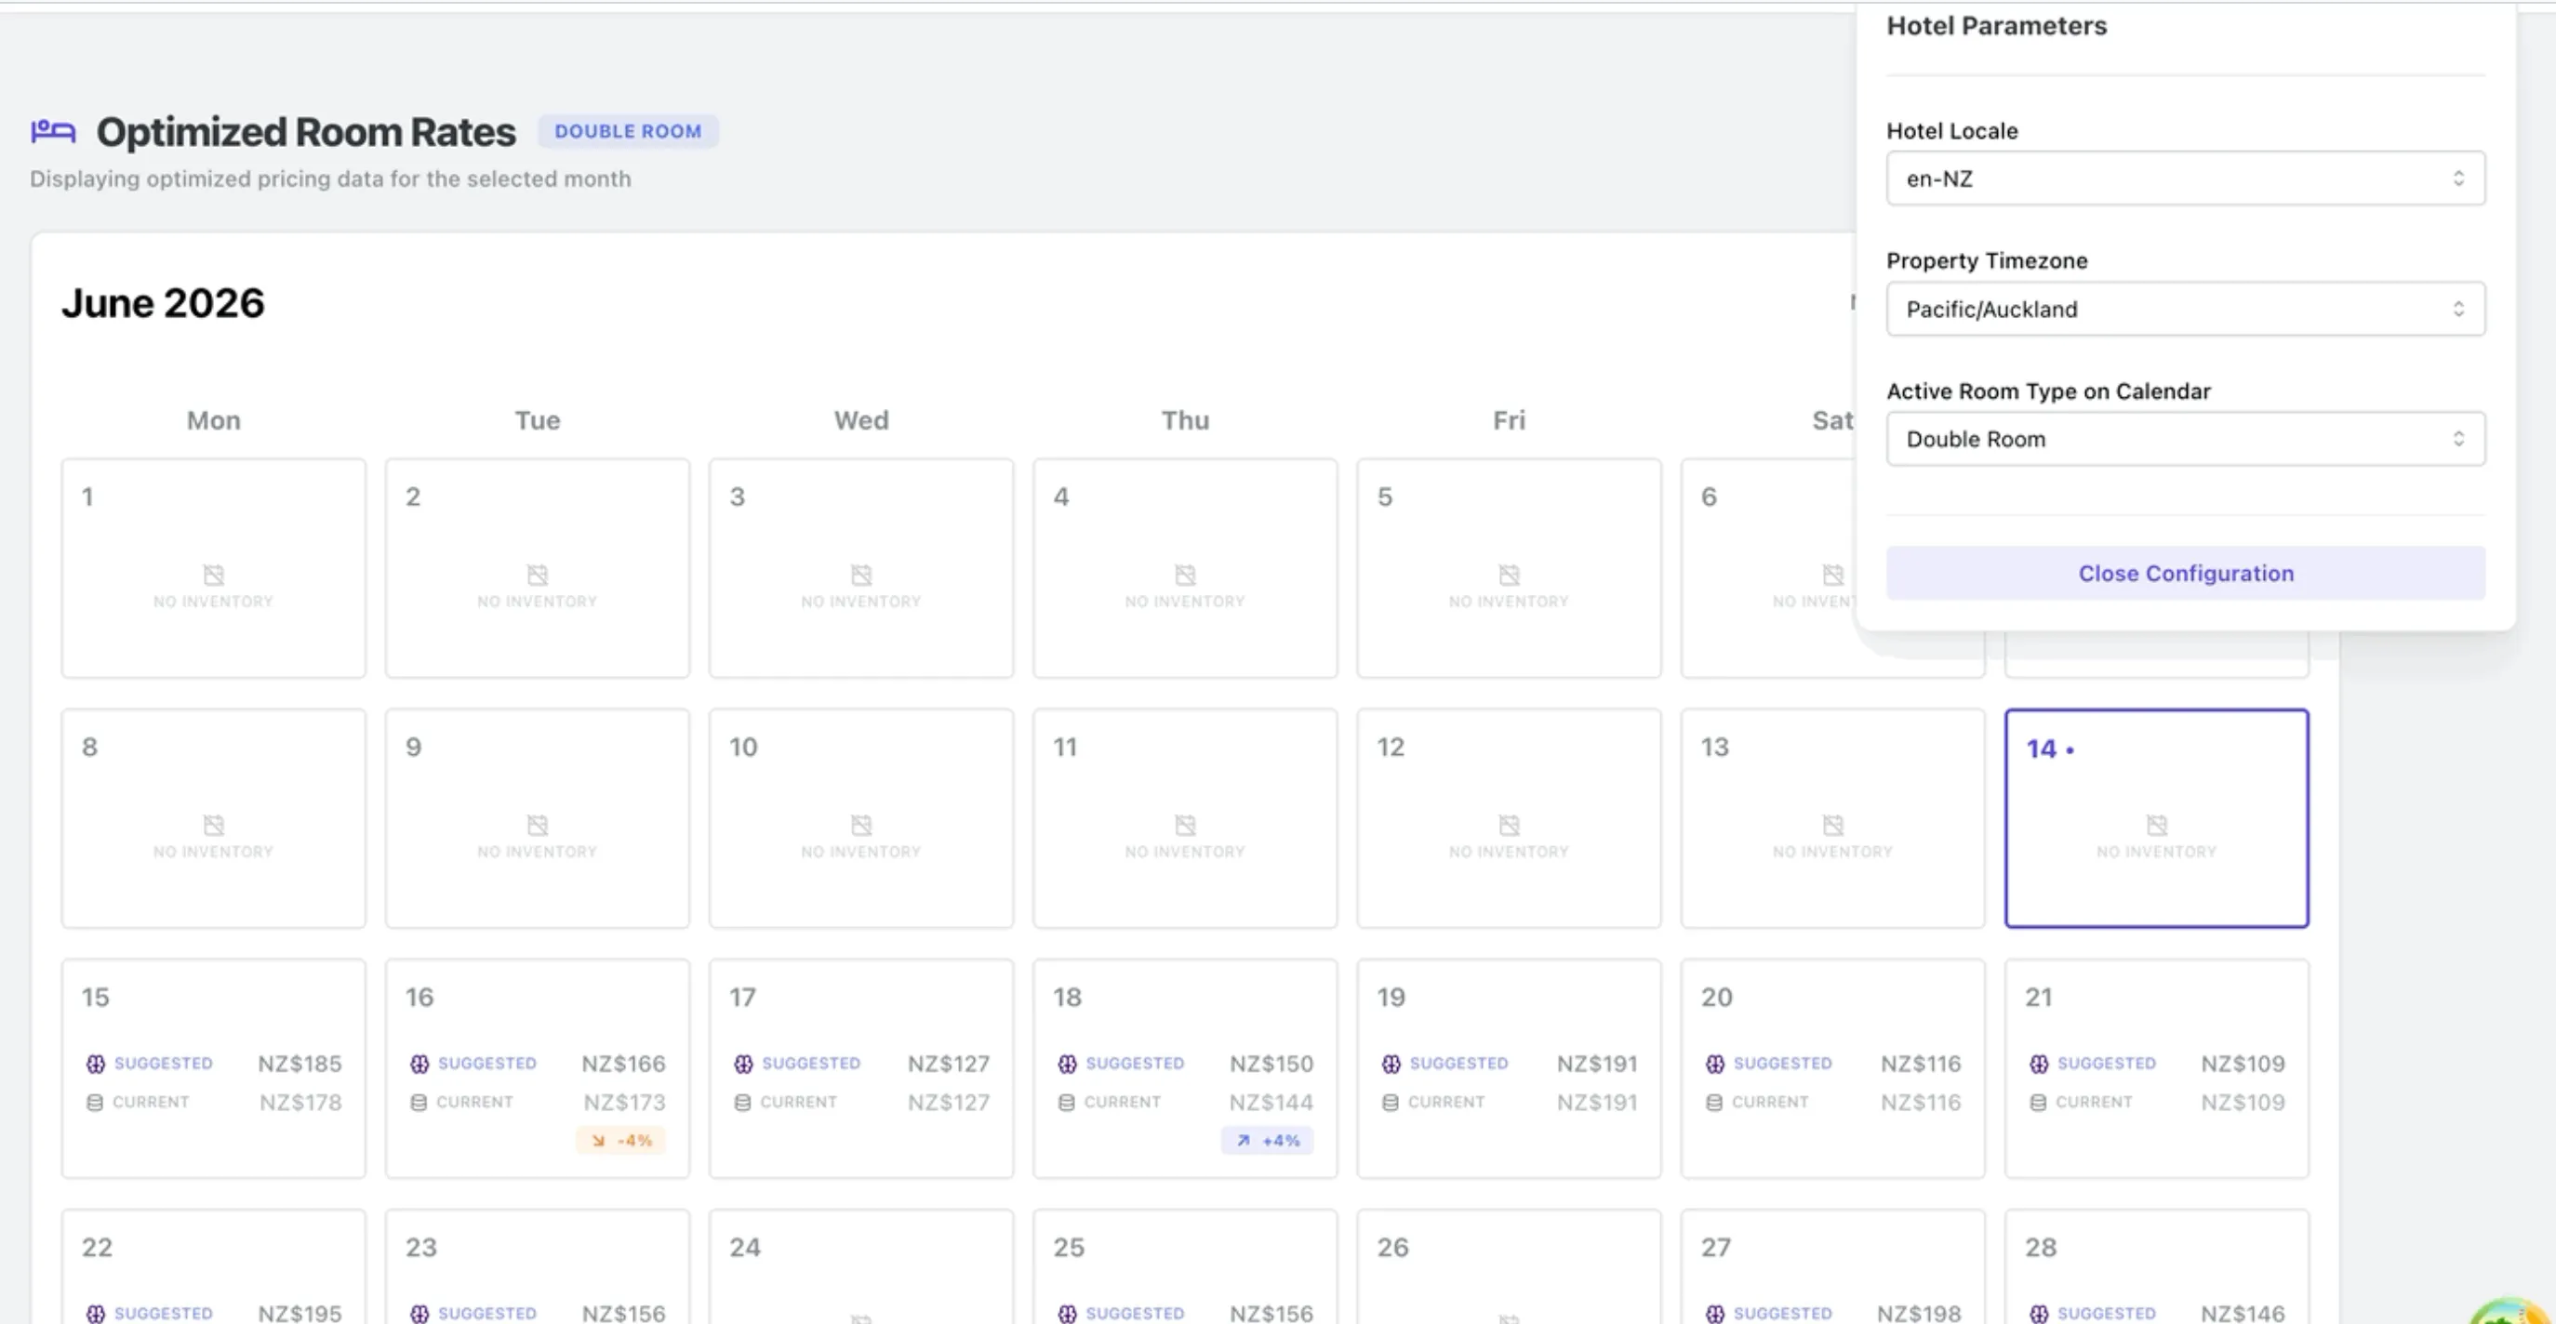2556x1324 pixels.
Task: Open the Hotel Locale en-NZ dropdown
Action: pyautogui.click(x=2185, y=179)
